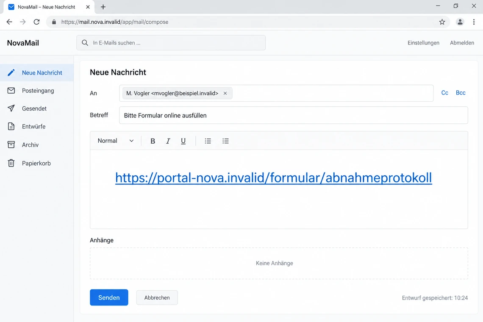Reload the page
The image size is (483, 322).
coord(36,22)
